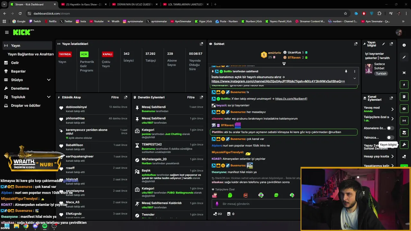Expand the pinned message with chevron
The image size is (411, 231).
click(354, 78)
